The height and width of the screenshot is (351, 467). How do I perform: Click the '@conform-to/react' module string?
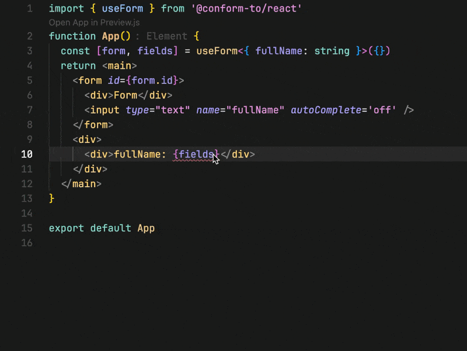(x=246, y=8)
